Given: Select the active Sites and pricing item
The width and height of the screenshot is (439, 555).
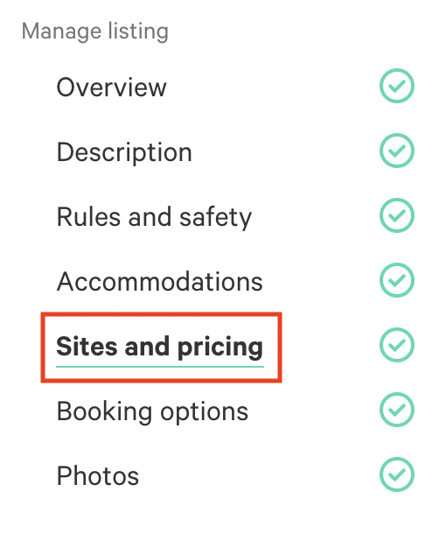Looking at the screenshot, I should tap(160, 348).
